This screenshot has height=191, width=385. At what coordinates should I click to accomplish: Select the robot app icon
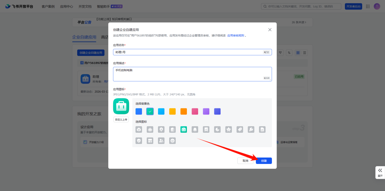coord(150,130)
